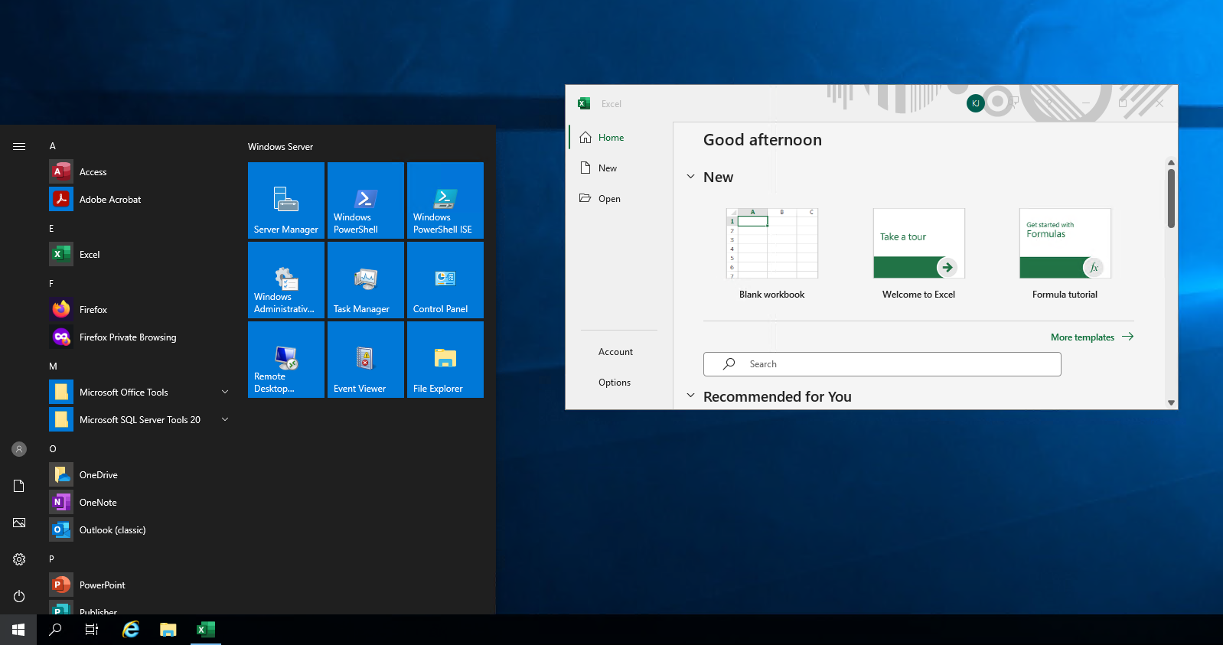Image resolution: width=1223 pixels, height=645 pixels.
Task: Create a Blank workbook
Action: click(771, 254)
